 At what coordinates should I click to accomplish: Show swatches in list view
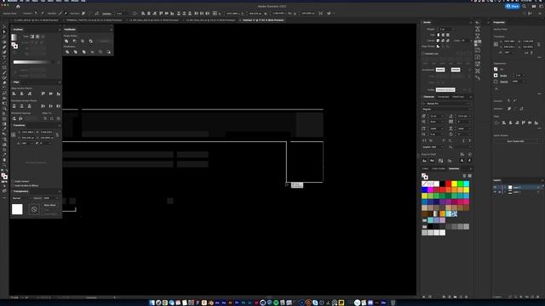click(x=464, y=176)
